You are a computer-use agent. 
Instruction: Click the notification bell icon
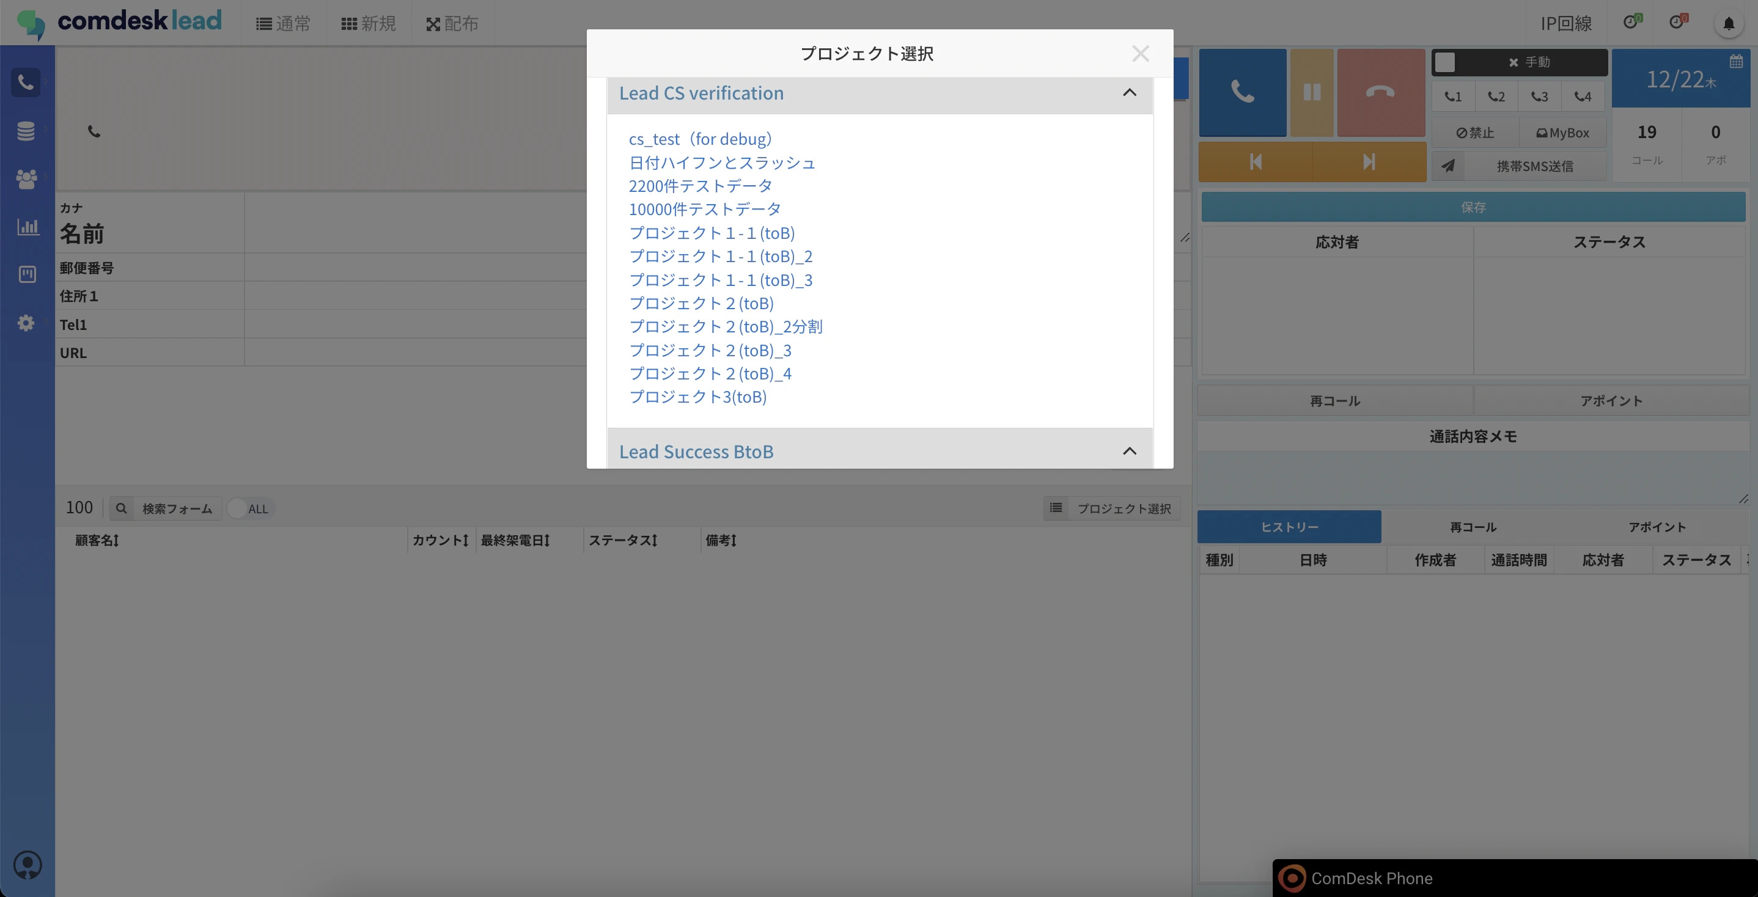pyautogui.click(x=1729, y=24)
